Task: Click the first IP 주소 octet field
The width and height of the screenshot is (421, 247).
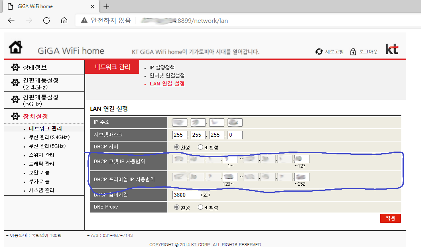Action: pos(180,123)
